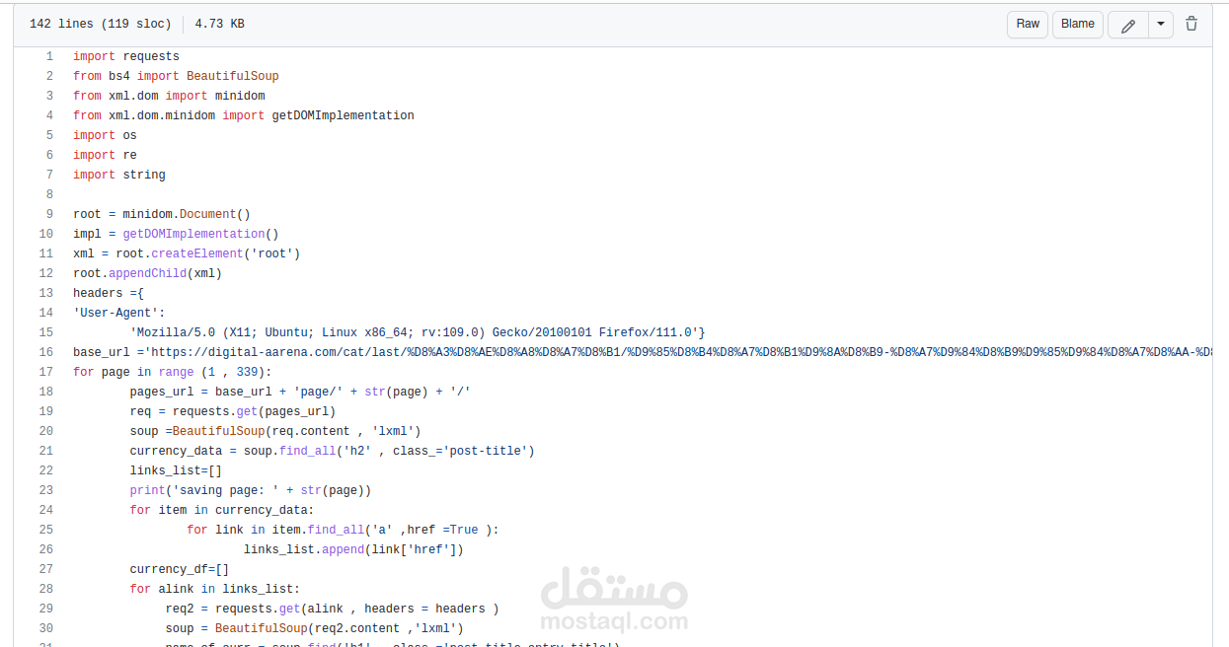
Task: Click the '4.73 KB' file size text
Action: pos(219,24)
